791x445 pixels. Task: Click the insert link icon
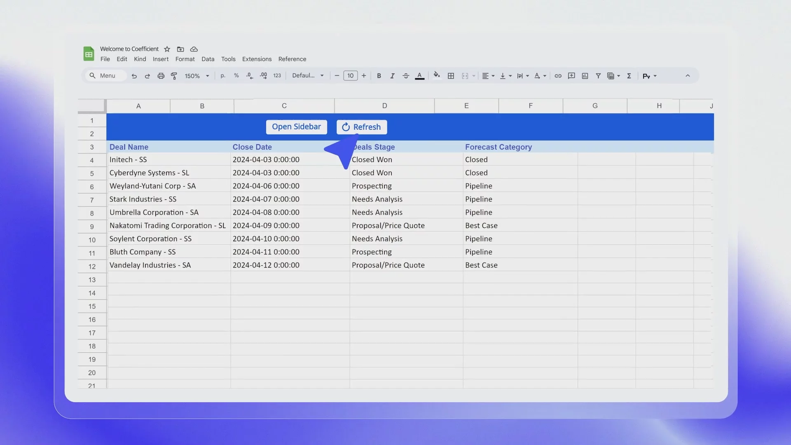pos(558,76)
